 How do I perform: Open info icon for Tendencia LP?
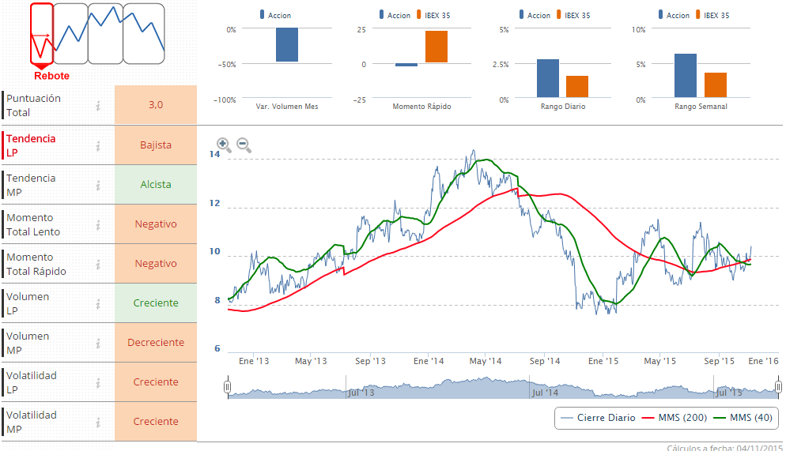98,145
